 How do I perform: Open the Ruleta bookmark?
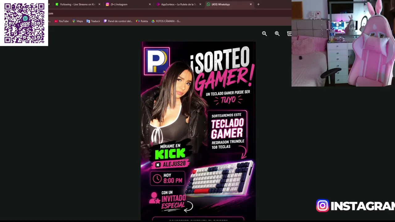pyautogui.click(x=142, y=21)
